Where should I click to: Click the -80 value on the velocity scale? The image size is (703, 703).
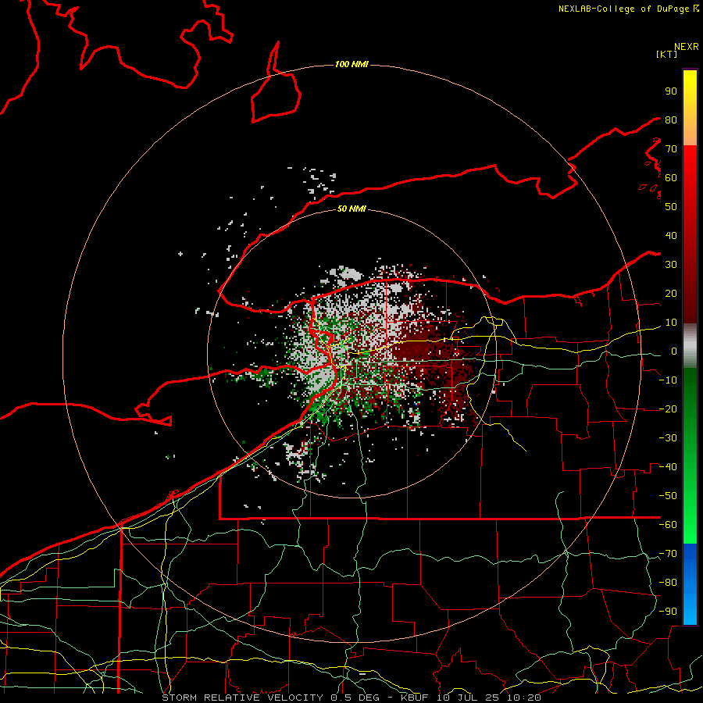pos(668,583)
